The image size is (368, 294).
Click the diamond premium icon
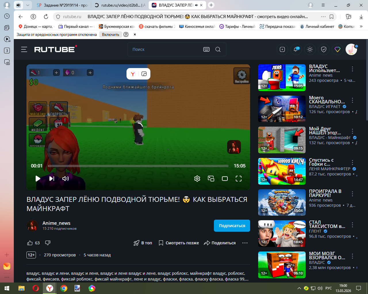pos(338,49)
